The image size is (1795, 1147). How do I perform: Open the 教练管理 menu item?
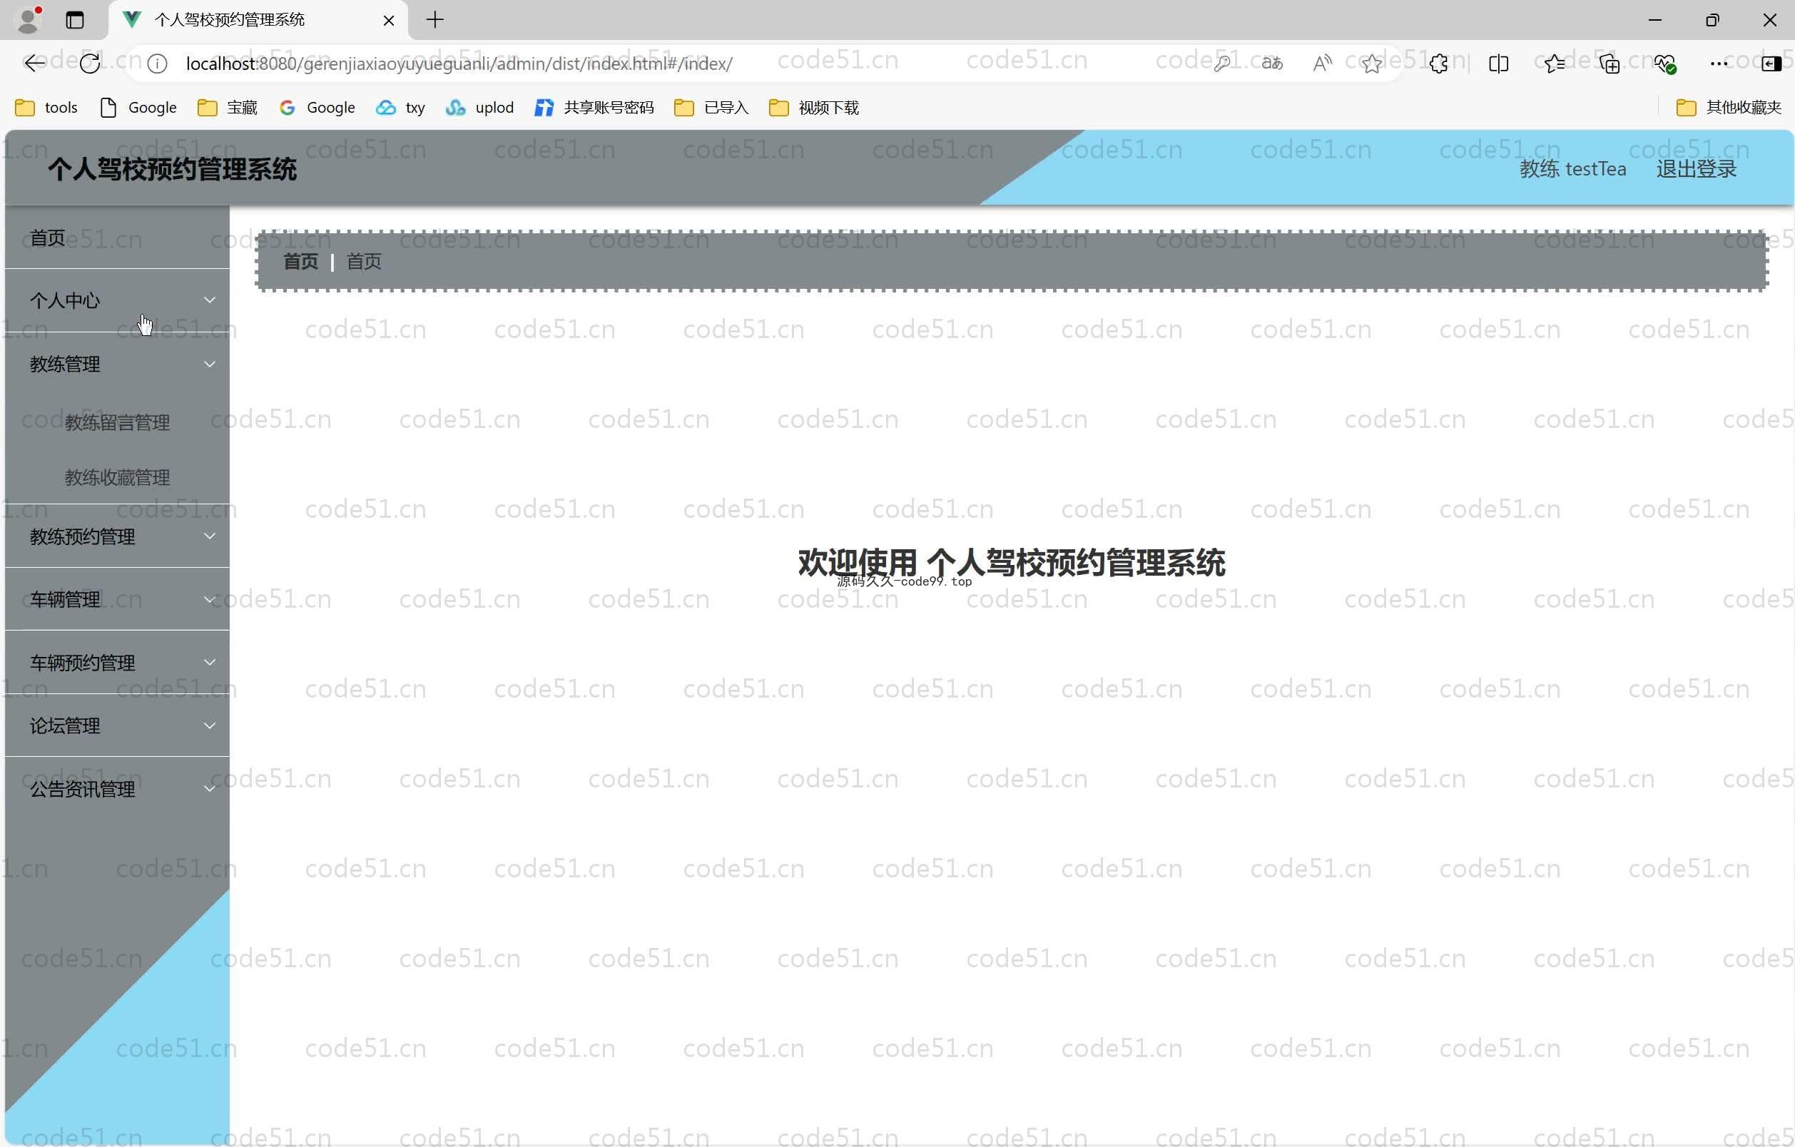(x=117, y=365)
